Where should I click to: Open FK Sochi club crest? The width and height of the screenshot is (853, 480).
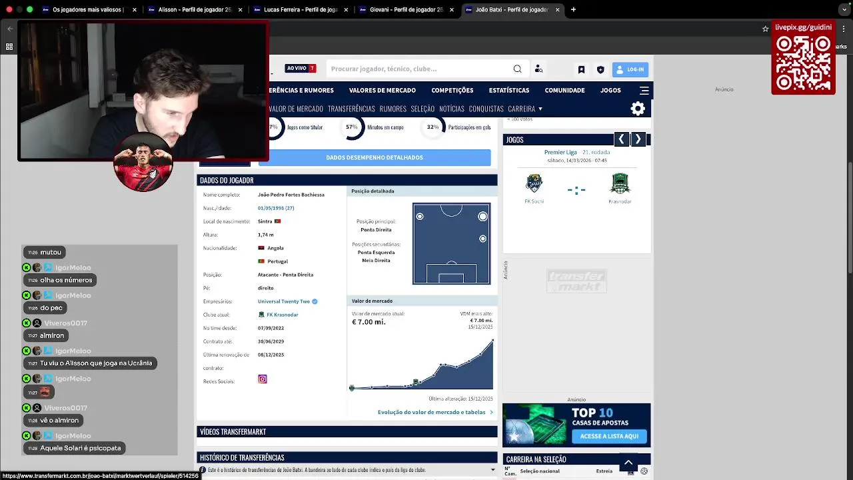534,183
